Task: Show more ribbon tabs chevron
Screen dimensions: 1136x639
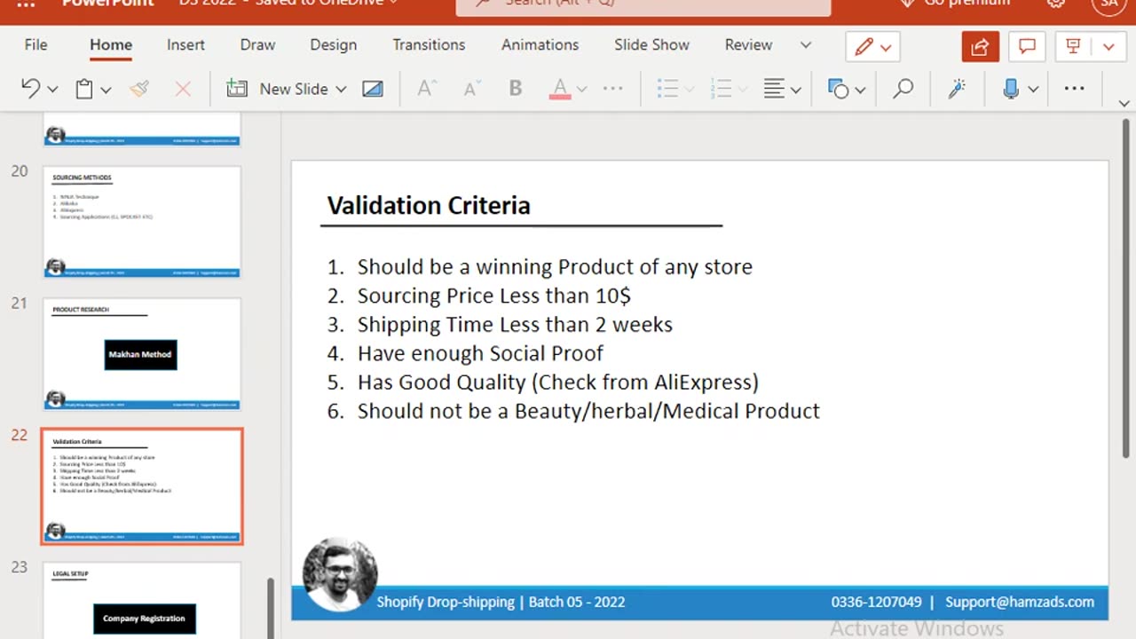Action: coord(806,44)
